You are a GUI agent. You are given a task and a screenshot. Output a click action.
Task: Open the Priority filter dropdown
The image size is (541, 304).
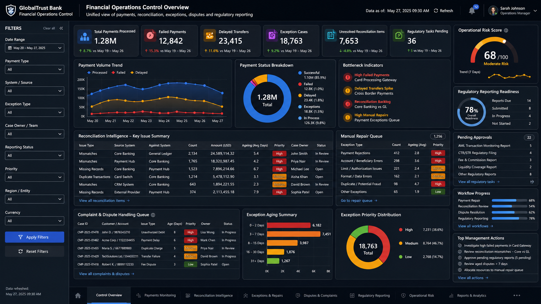click(x=35, y=177)
